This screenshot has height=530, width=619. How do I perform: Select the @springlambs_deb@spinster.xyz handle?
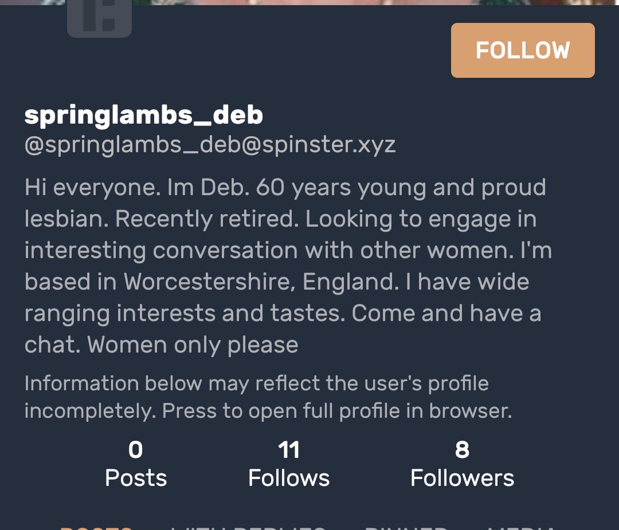210,145
